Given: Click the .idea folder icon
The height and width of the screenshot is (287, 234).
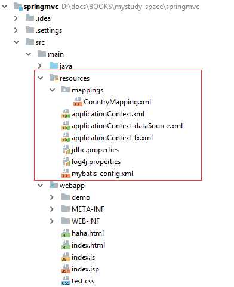Looking at the screenshot, I should (30, 18).
